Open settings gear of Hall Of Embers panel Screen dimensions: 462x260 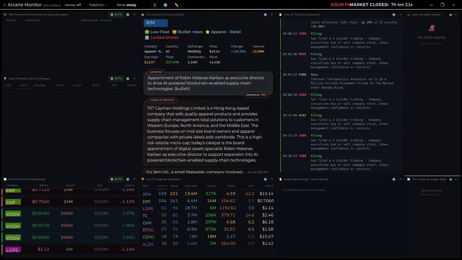(x=128, y=78)
